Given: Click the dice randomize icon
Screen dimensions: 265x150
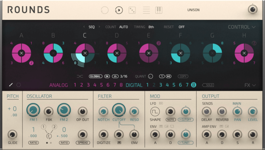Looking at the screenshot, I should pyautogui.click(x=132, y=10).
